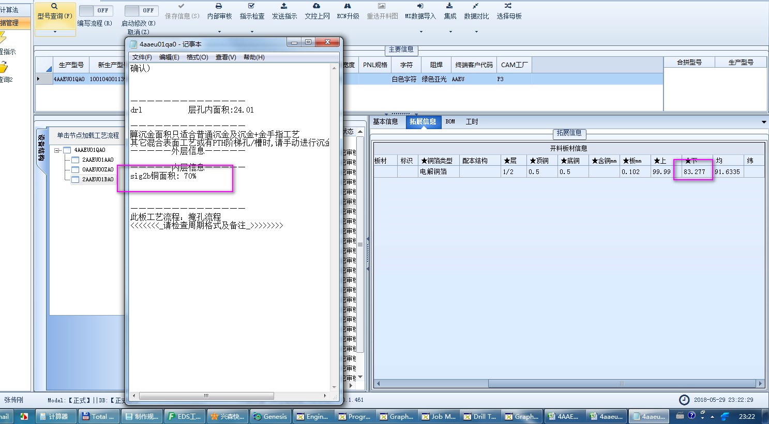Screen dimensions: 769x424
Task: Switch to Total Commander taskbar item
Action: (99, 416)
